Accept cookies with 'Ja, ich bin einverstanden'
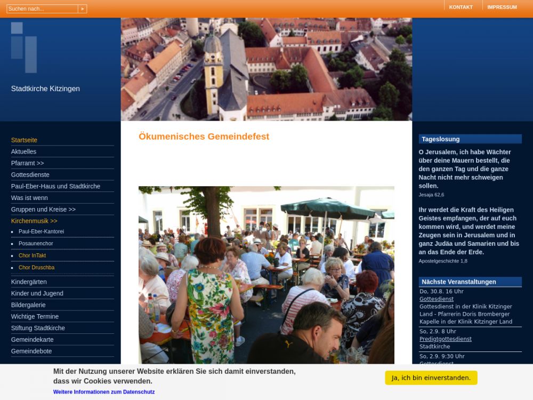533x400 pixels. tap(431, 378)
